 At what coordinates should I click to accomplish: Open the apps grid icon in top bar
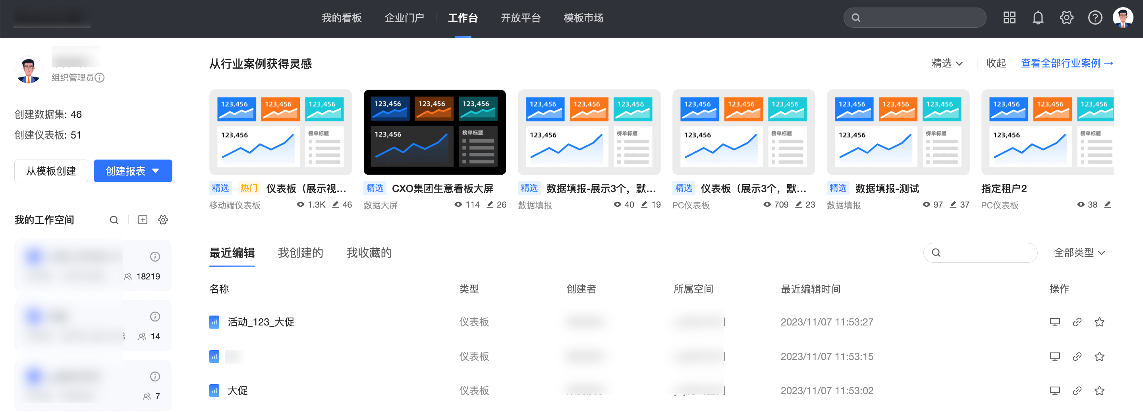[1010, 18]
